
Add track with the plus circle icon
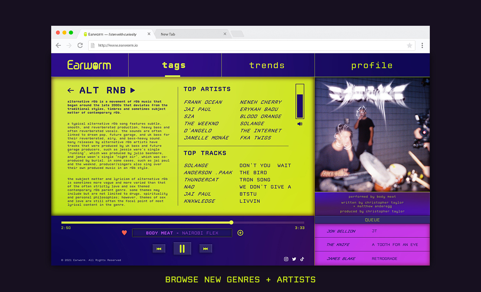tap(240, 233)
